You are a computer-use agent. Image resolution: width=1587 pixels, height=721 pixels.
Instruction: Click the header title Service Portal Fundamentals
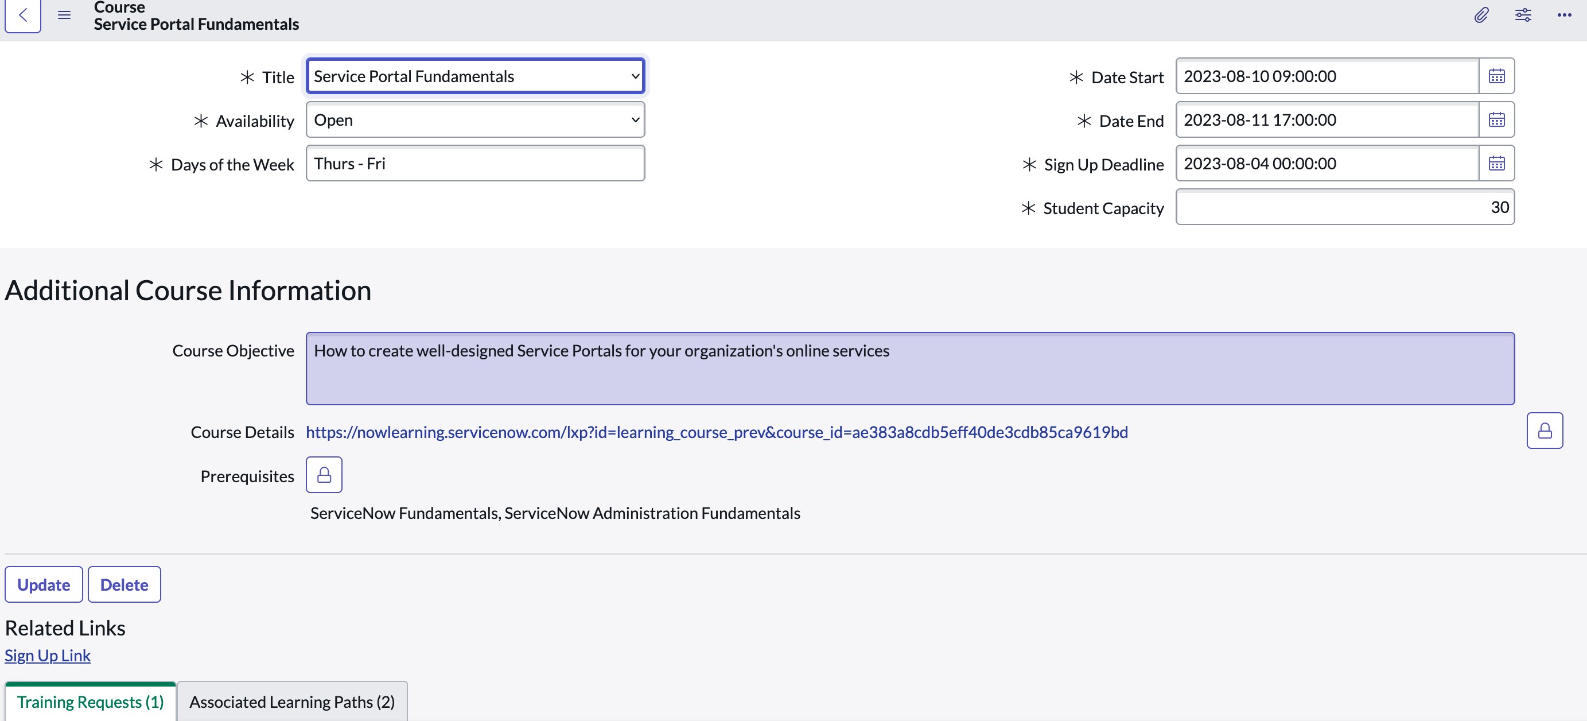point(197,24)
